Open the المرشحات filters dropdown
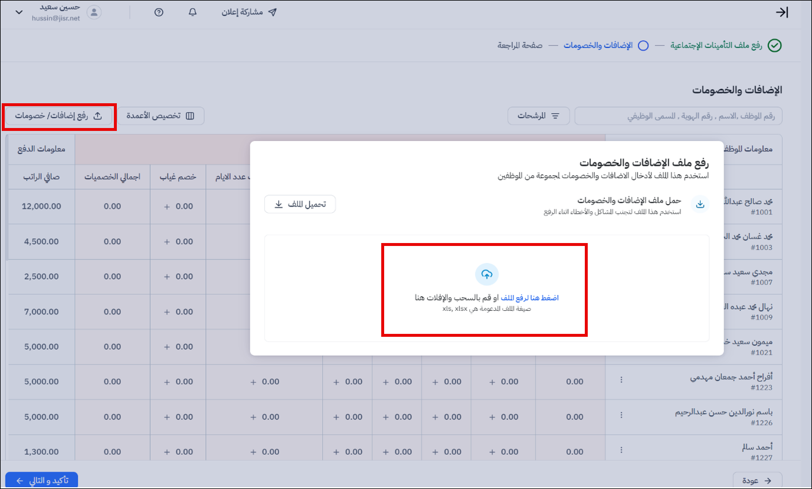This screenshot has width=812, height=489. coord(539,116)
